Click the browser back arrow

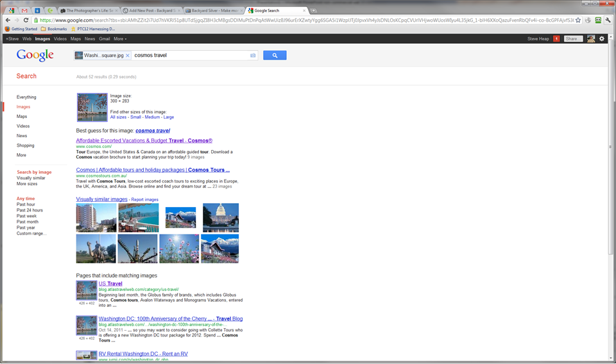point(8,20)
